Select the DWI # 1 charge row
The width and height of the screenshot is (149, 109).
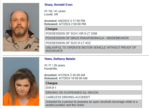pos(93,88)
